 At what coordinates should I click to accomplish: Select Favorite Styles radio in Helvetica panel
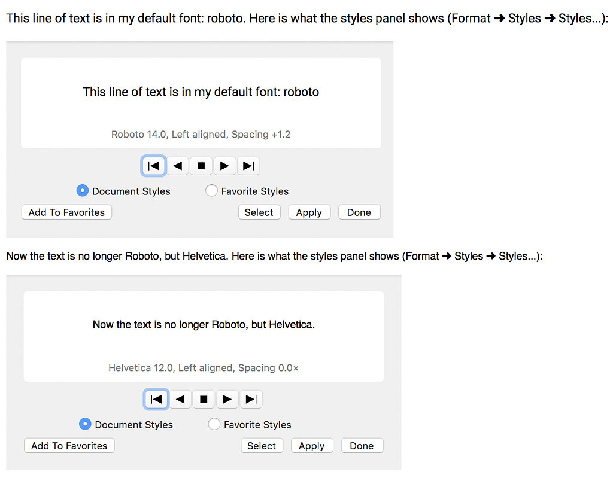coord(214,424)
